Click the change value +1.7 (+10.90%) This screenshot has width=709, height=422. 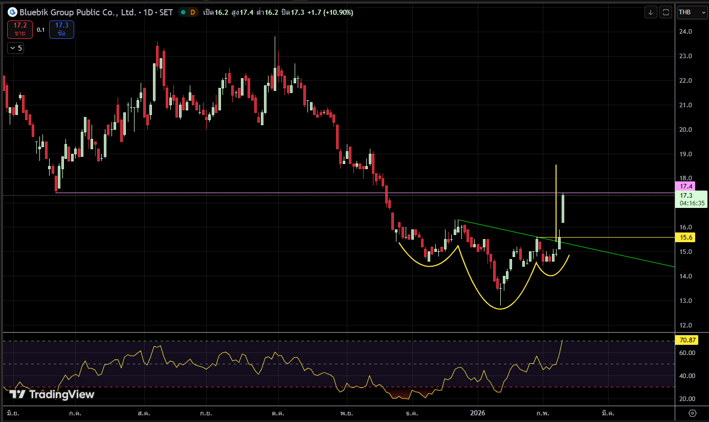click(x=331, y=12)
